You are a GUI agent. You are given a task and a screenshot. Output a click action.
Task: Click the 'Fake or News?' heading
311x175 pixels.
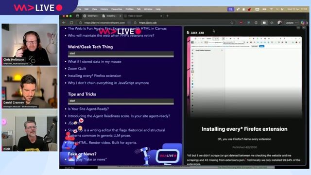click(x=82, y=154)
